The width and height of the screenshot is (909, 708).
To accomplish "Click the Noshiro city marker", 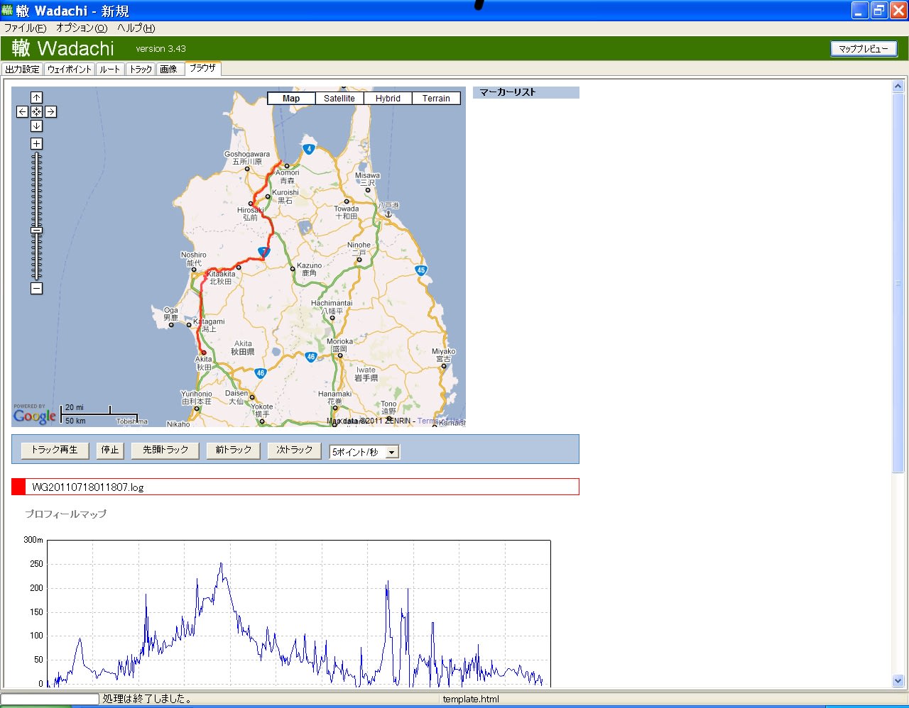I will click(193, 270).
